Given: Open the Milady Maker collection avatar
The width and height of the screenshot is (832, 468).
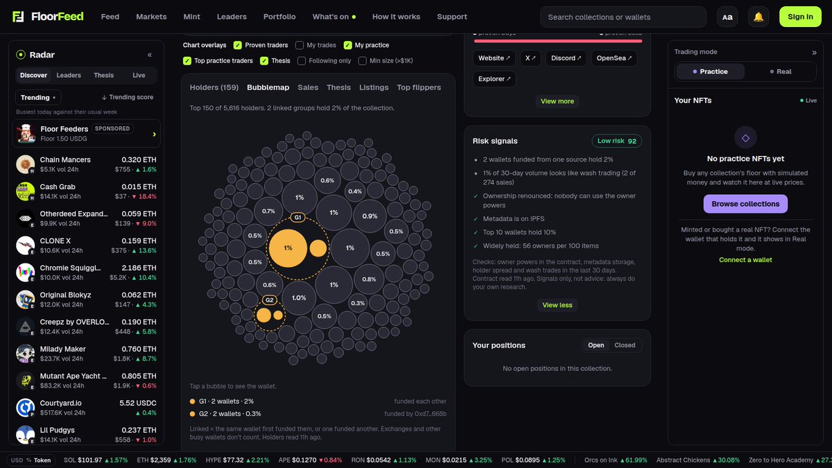Looking at the screenshot, I should 26,354.
